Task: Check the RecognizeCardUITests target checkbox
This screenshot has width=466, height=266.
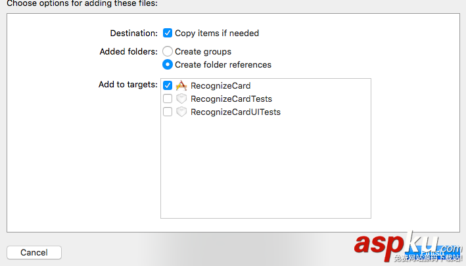Action: tap(168, 112)
